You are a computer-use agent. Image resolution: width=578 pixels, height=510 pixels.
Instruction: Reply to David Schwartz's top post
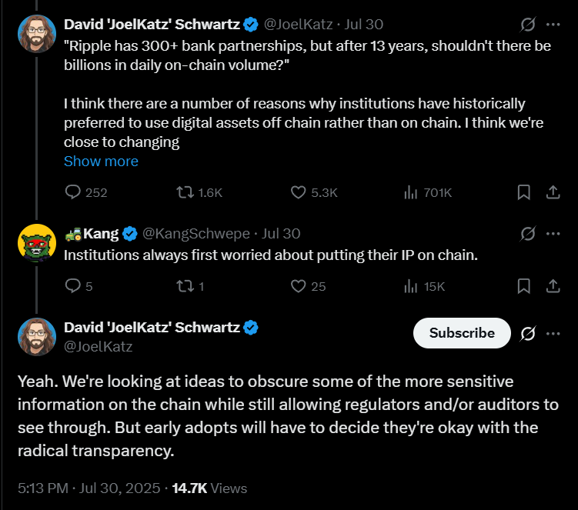pyautogui.click(x=74, y=192)
